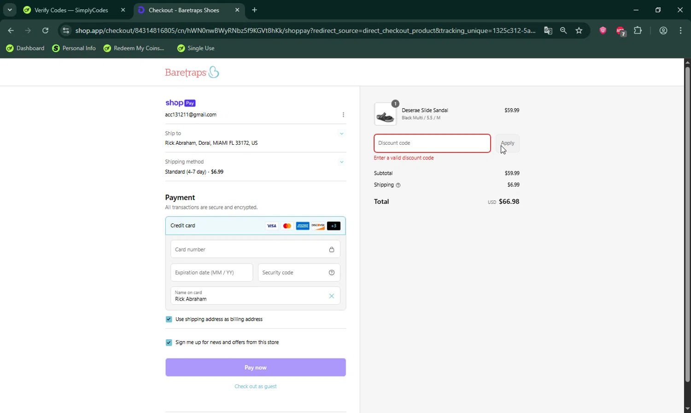Click the American Express icon
This screenshot has width=691, height=413.
[303, 226]
